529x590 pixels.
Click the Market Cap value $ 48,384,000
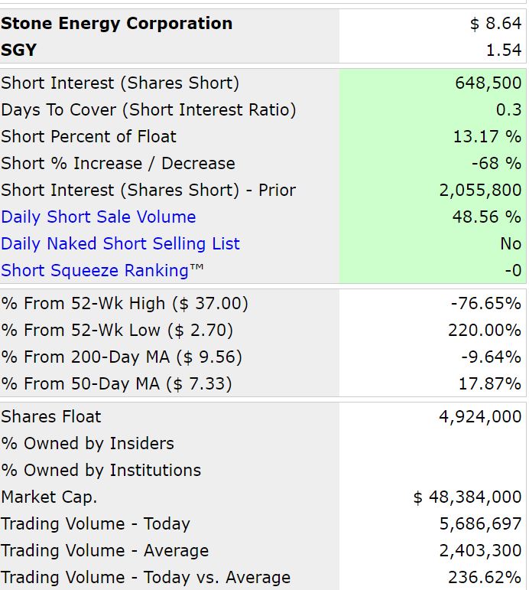(x=467, y=497)
